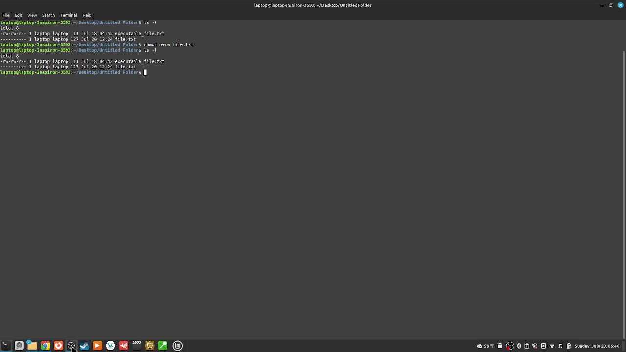Screen dimensions: 626x352
Task: Open the green key password app icon
Action: [163, 346]
